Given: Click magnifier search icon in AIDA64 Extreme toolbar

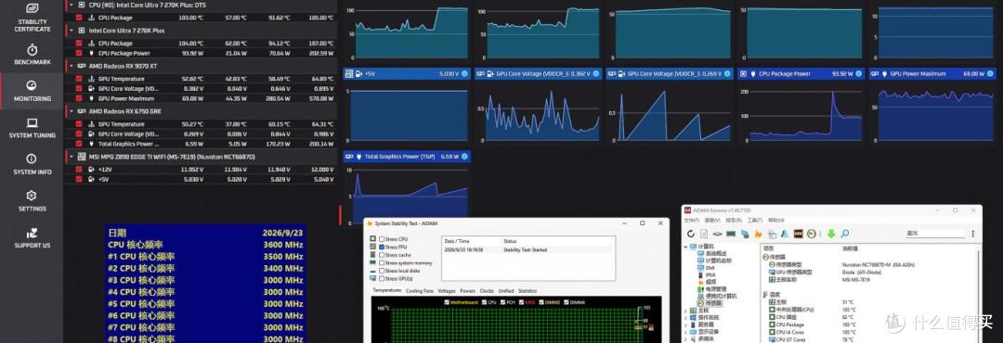Looking at the screenshot, I should pos(844,234).
